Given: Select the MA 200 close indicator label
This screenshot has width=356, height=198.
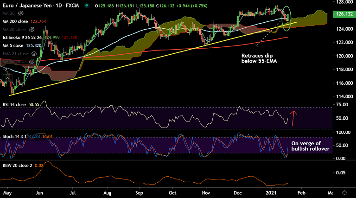Looking at the screenshot, I should coord(15,22).
